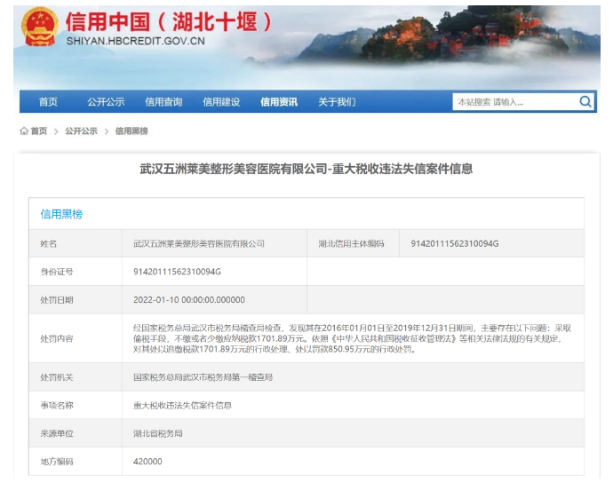
Task: Click the 地方编码 value 420000
Action: coord(147,462)
